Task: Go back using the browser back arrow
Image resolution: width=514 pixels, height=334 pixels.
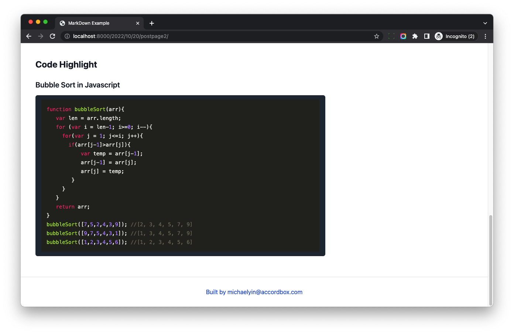Action: pyautogui.click(x=29, y=36)
